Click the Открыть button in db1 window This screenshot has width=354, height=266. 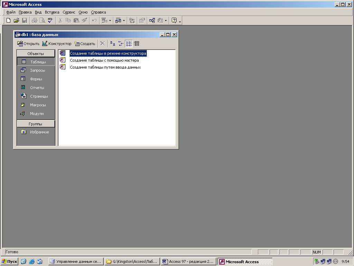28,44
